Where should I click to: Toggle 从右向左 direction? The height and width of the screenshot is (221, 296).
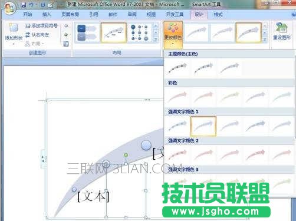click(x=37, y=35)
